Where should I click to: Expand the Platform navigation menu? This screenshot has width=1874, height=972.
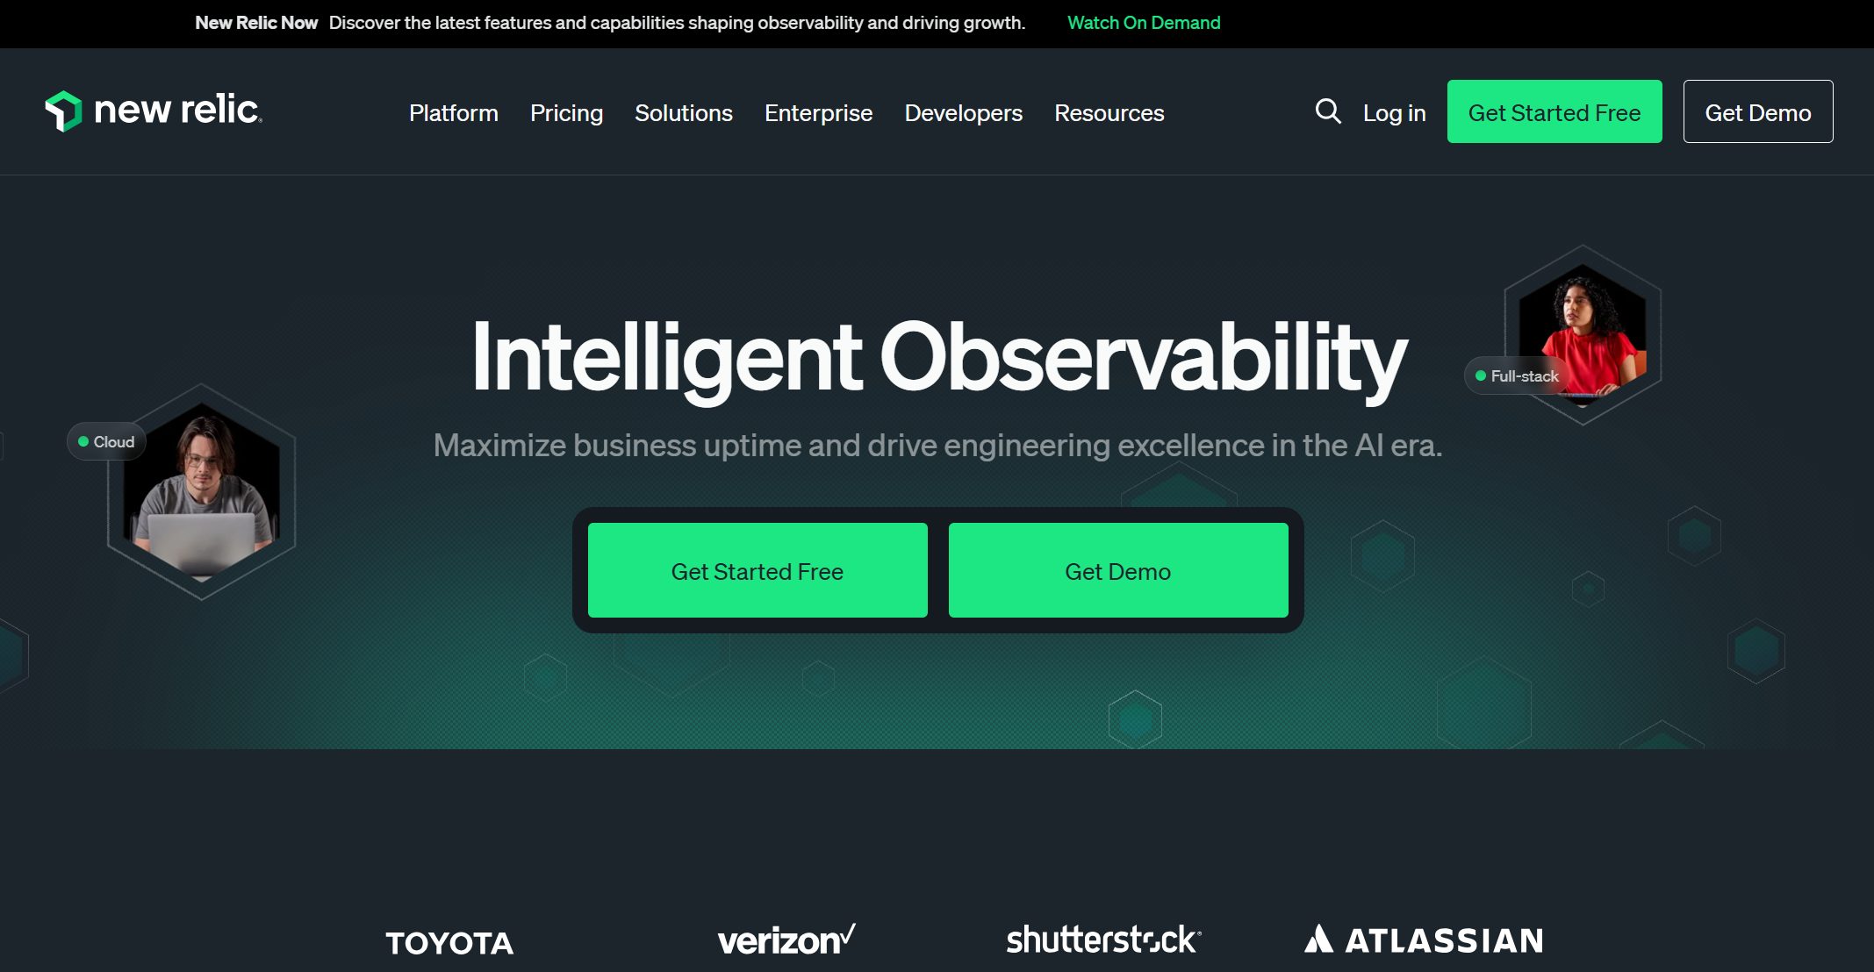pyautogui.click(x=453, y=112)
